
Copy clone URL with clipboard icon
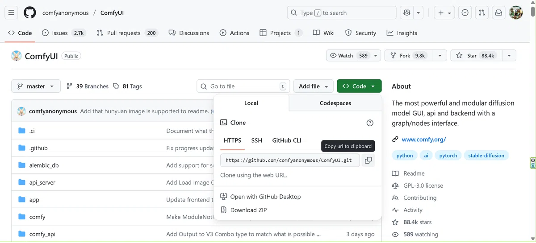pyautogui.click(x=368, y=161)
